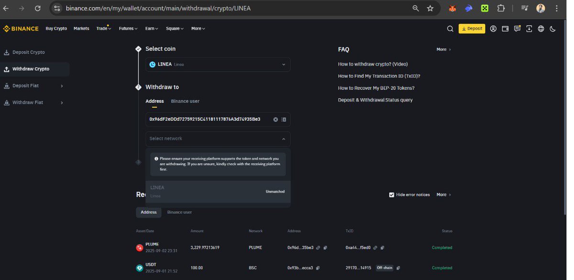
Task: Open the Chrome profile avatar
Action: 541,8
